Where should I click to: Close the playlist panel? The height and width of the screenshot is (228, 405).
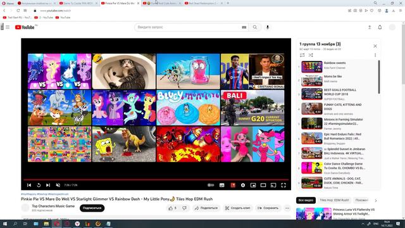click(375, 46)
